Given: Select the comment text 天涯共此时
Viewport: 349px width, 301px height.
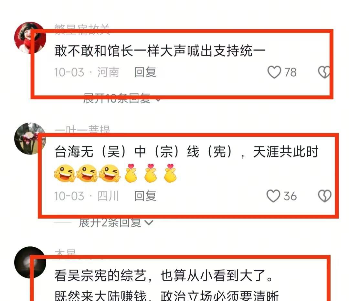Looking at the screenshot, I should coord(286,152).
